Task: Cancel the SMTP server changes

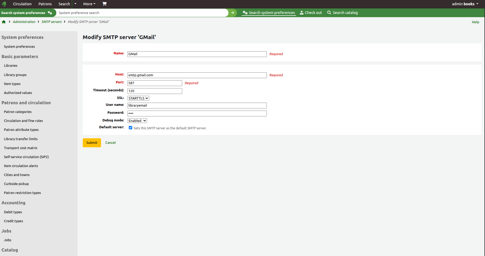Action: 110,143
